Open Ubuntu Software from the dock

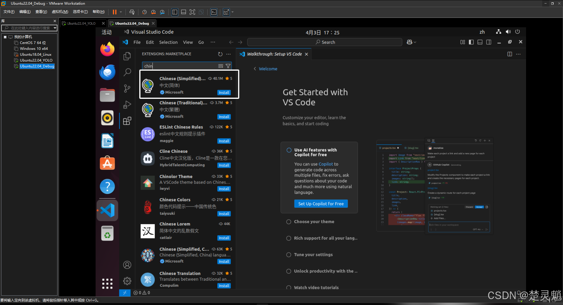click(x=107, y=163)
